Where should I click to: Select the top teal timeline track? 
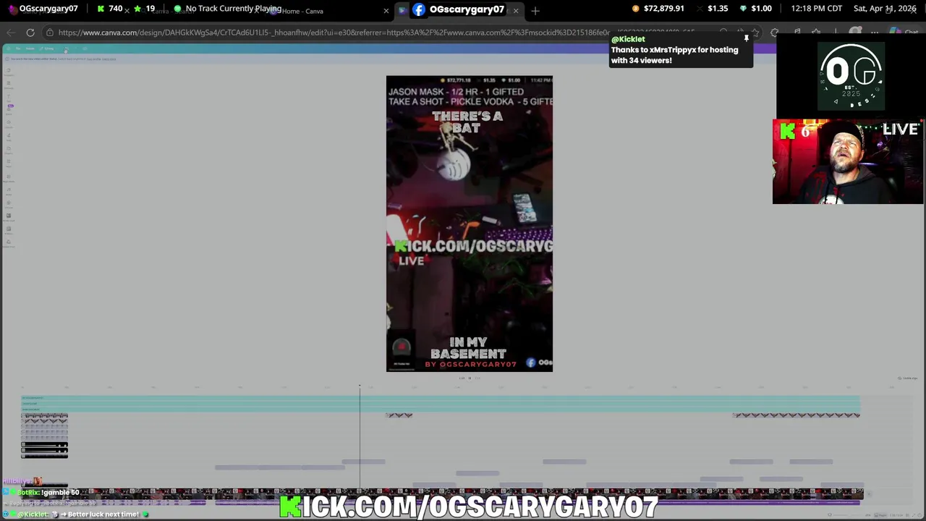click(x=441, y=397)
